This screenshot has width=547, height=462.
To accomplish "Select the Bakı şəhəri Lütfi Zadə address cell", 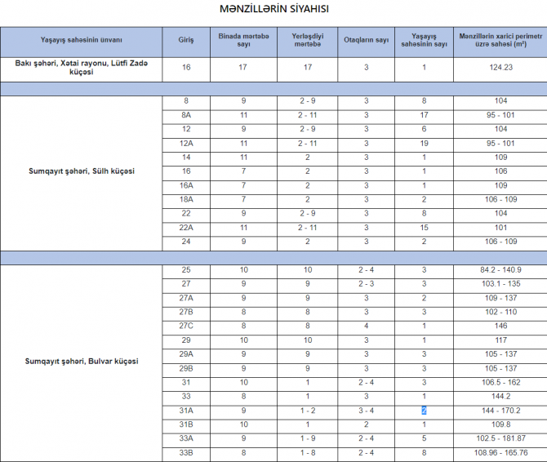I will point(82,67).
